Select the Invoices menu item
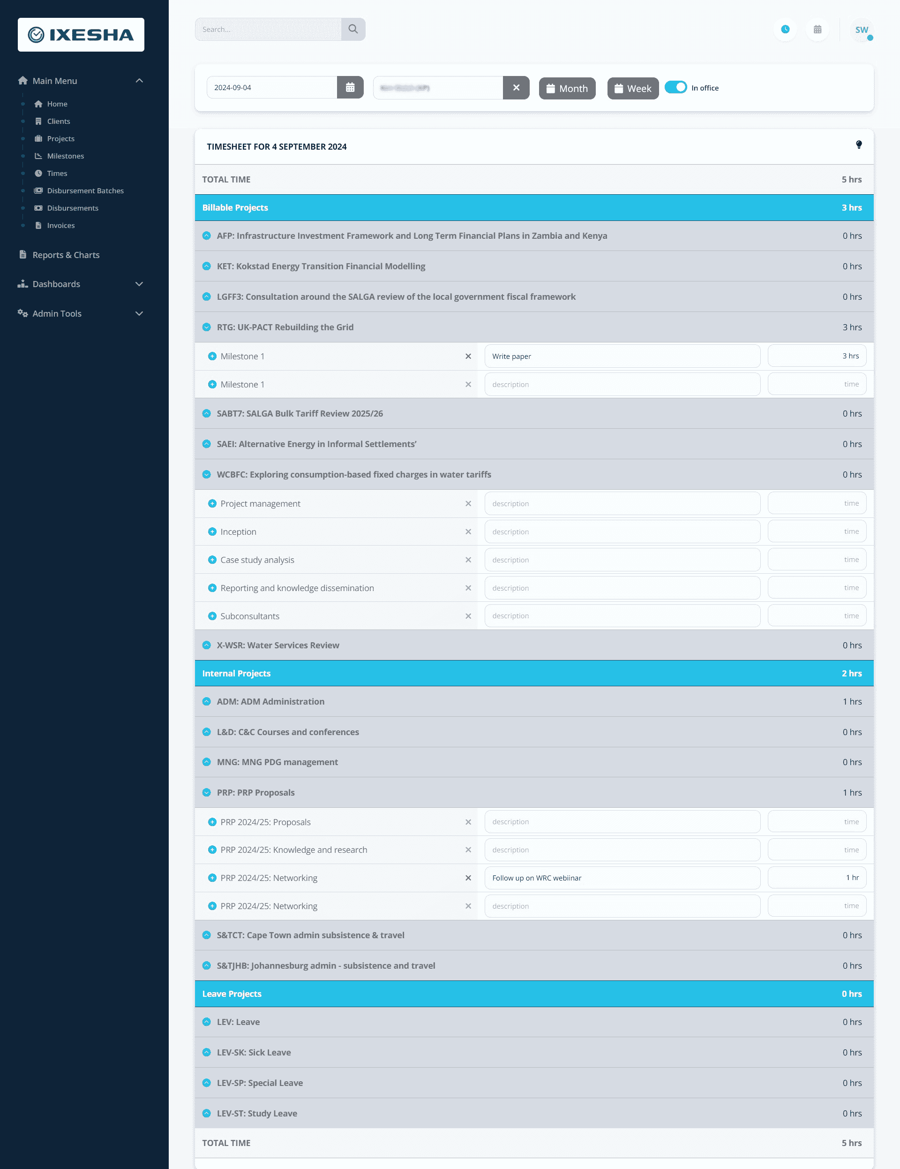The image size is (900, 1169). point(60,225)
